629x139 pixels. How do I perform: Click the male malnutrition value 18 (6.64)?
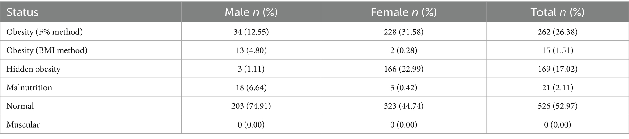[251, 87]
